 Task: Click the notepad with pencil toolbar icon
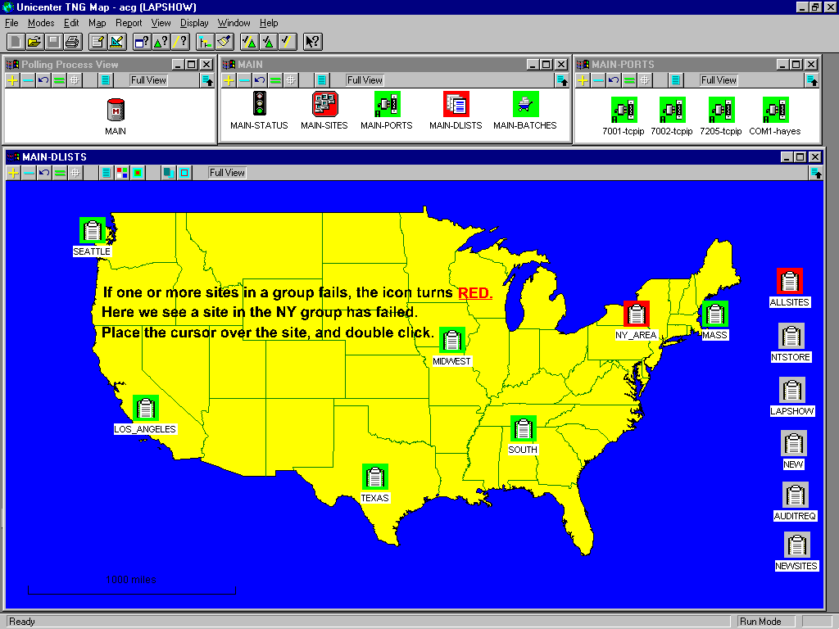click(x=98, y=42)
